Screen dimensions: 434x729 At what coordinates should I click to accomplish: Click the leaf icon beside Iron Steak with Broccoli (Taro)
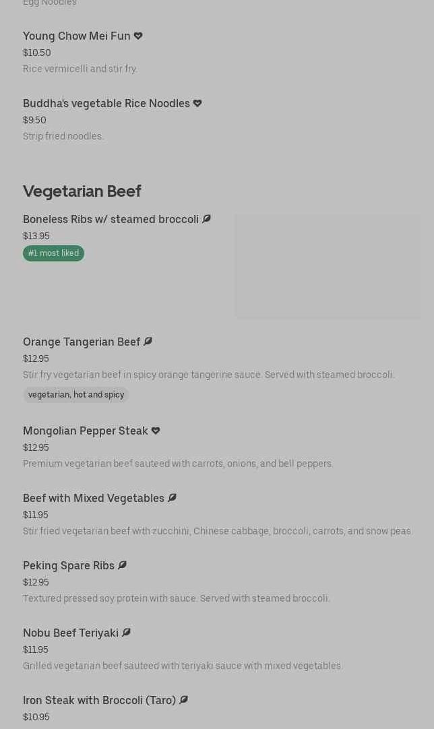(183, 700)
